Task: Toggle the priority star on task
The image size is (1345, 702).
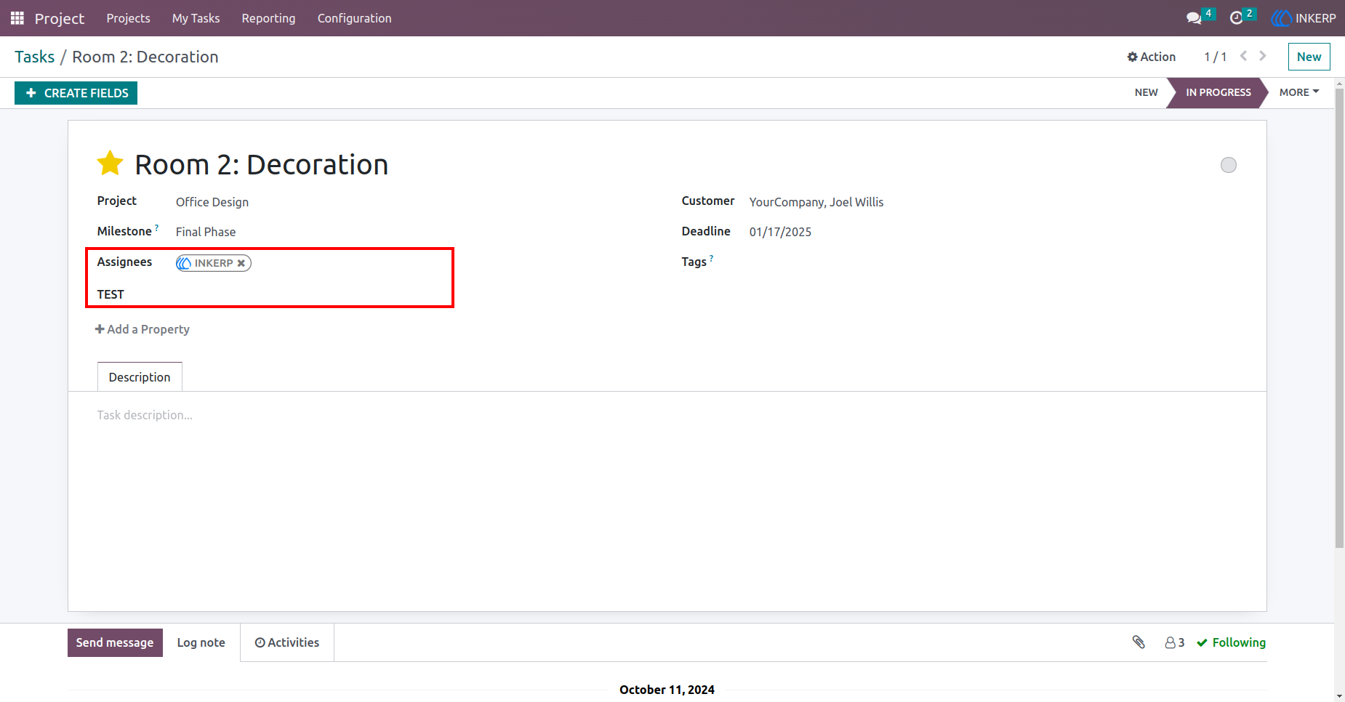Action: click(110, 164)
